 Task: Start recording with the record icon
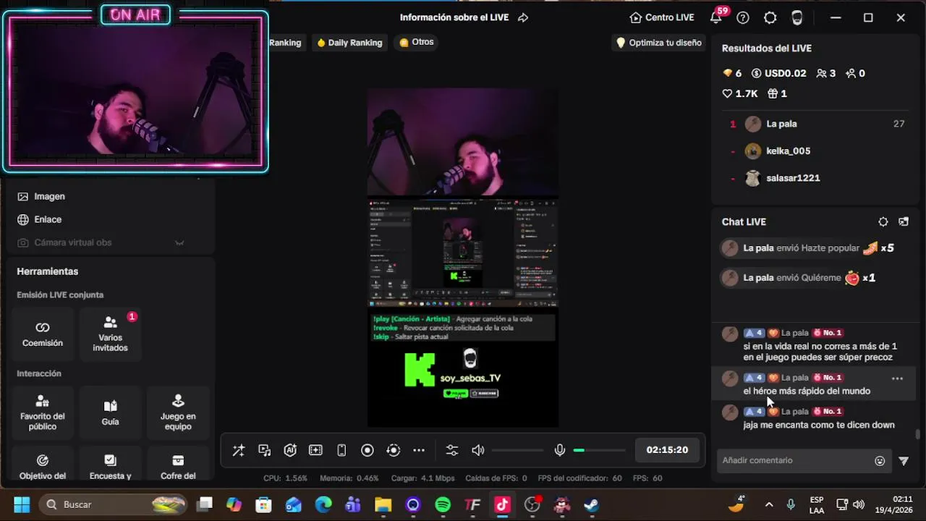pos(368,450)
